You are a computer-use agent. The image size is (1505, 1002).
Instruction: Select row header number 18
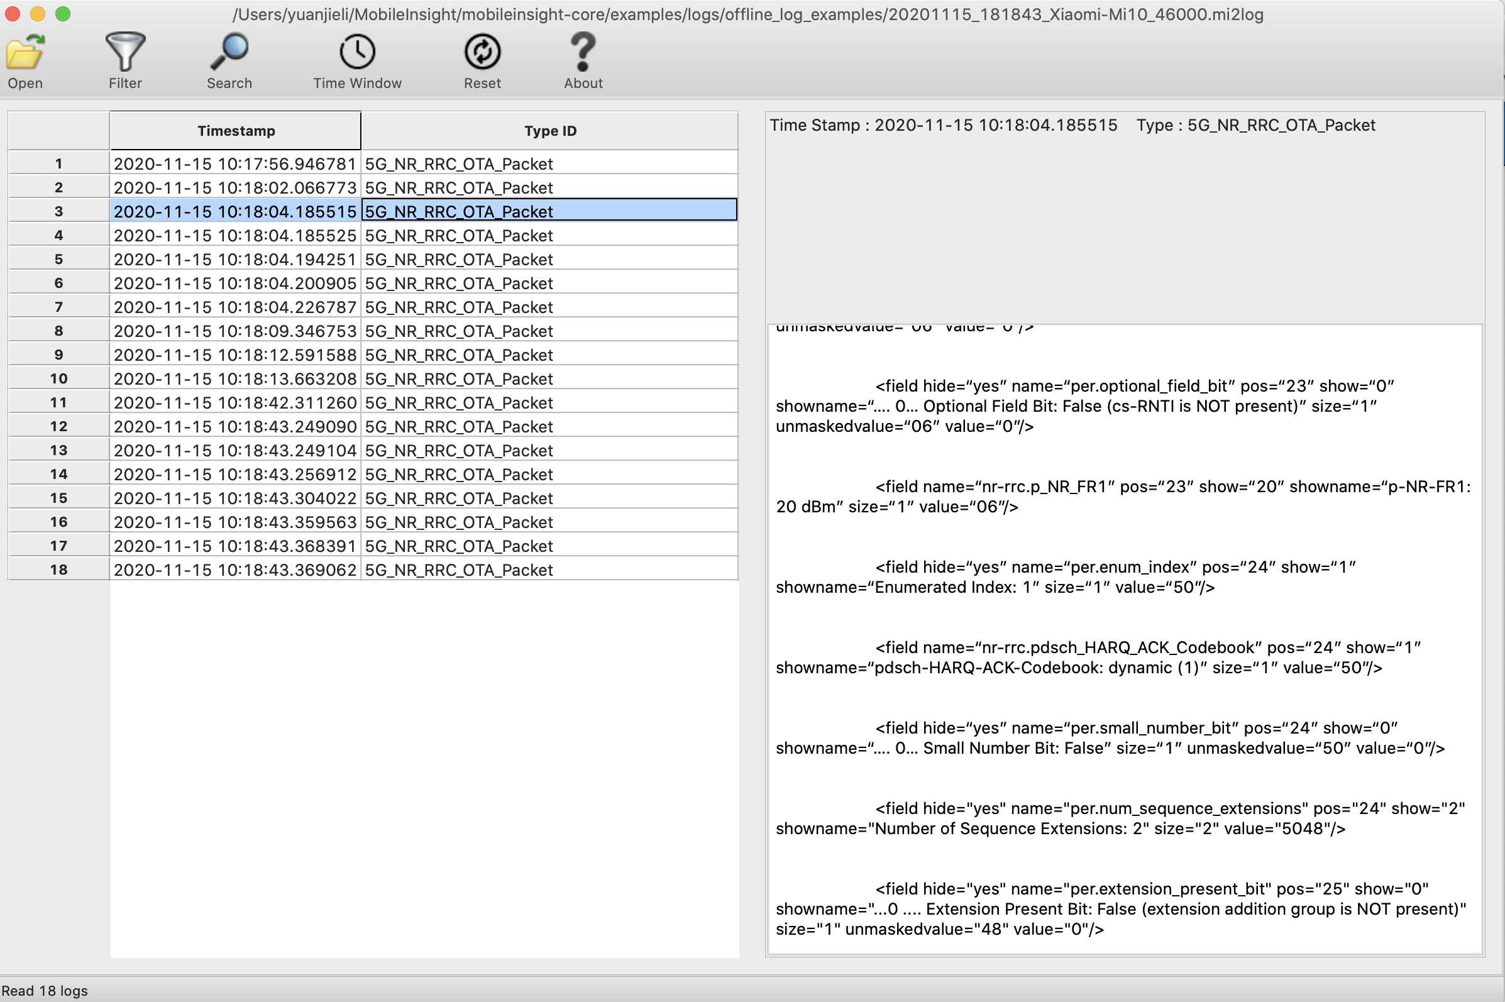(x=59, y=570)
